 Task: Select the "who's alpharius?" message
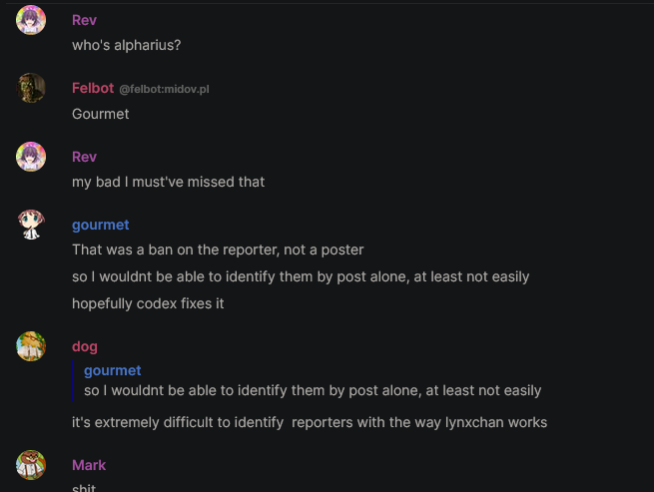127,45
